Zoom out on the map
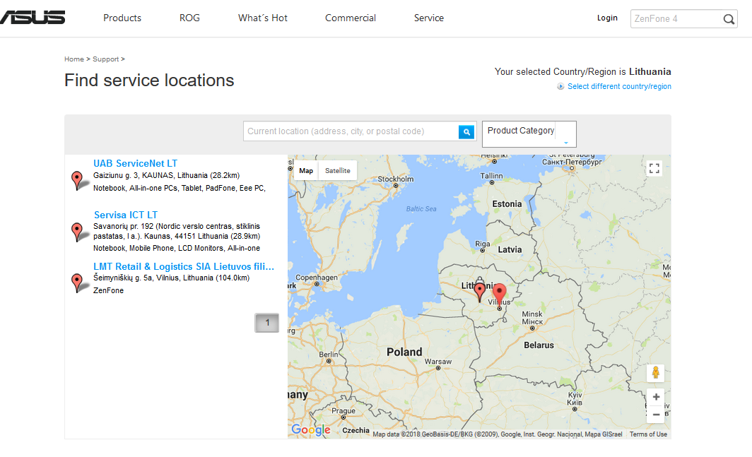Image resolution: width=752 pixels, height=457 pixels. point(656,415)
